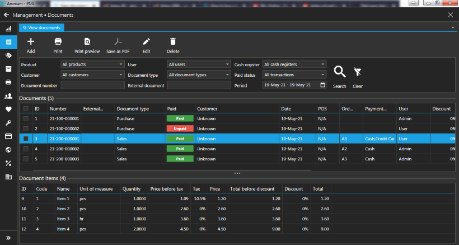Click the Add document icon
Image resolution: width=459 pixels, height=245 pixels.
(31, 42)
